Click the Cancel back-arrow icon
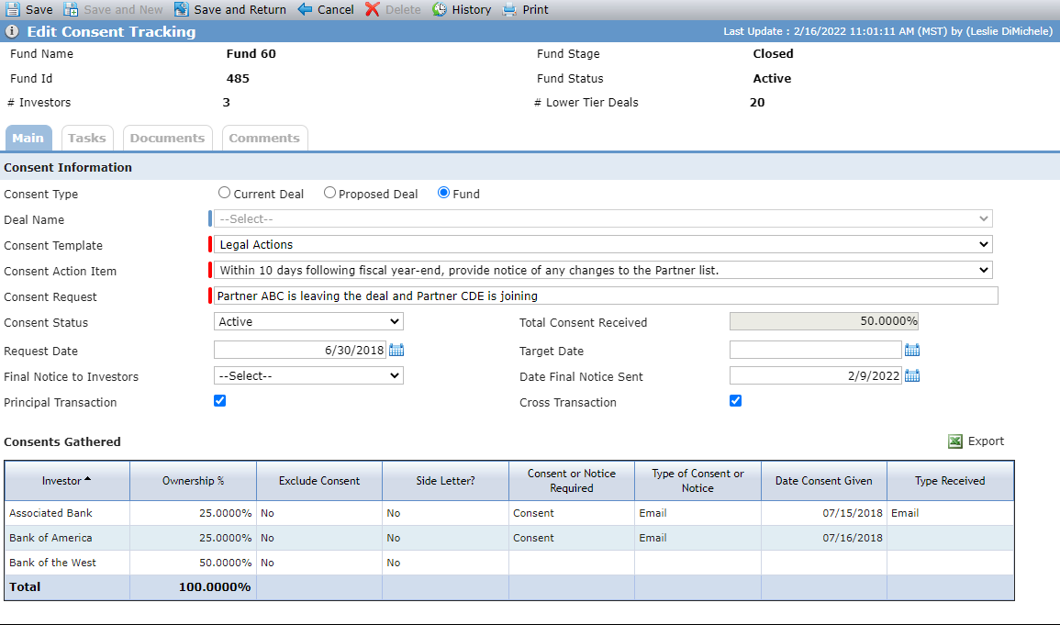The image size is (1060, 625). tap(305, 9)
